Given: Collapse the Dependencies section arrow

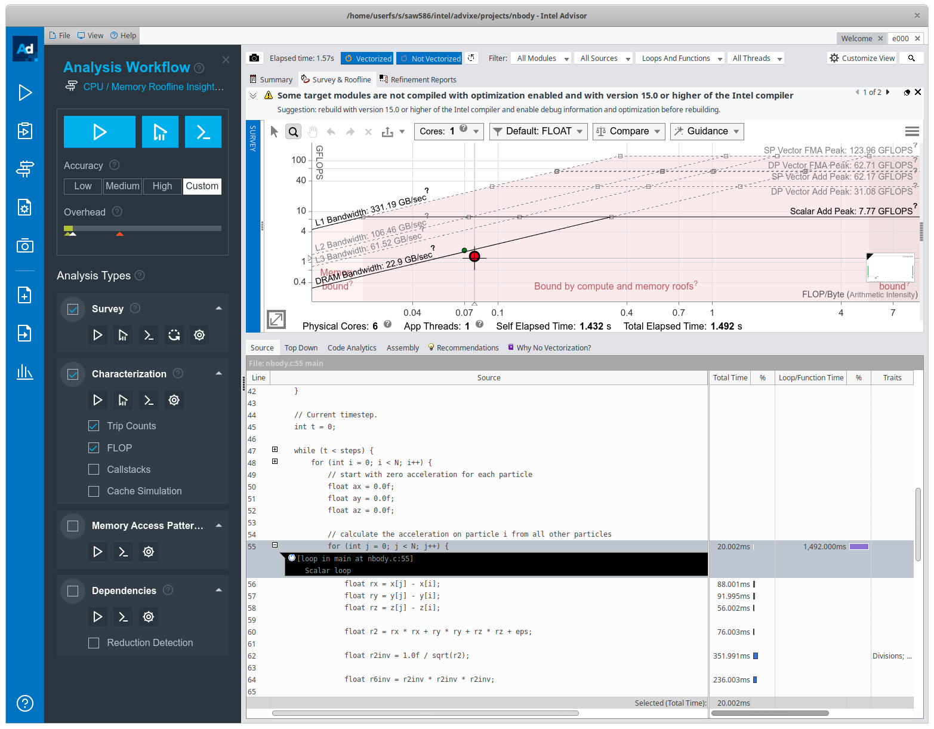Looking at the screenshot, I should point(219,590).
